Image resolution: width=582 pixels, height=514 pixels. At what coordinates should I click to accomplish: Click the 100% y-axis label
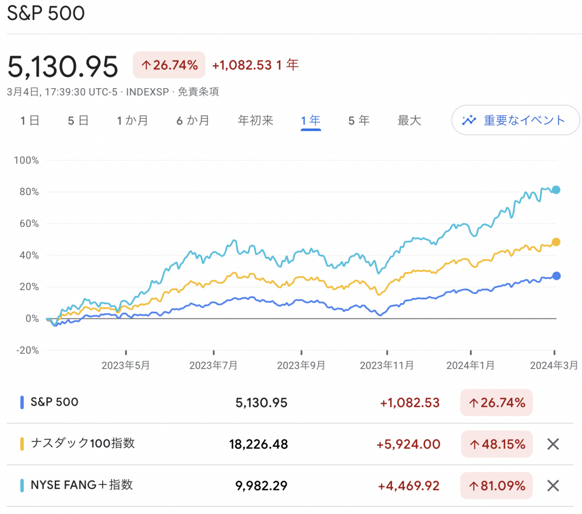click(x=26, y=160)
